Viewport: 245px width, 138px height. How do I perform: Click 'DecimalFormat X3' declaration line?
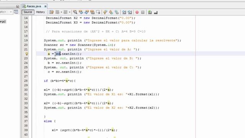(90, 23)
